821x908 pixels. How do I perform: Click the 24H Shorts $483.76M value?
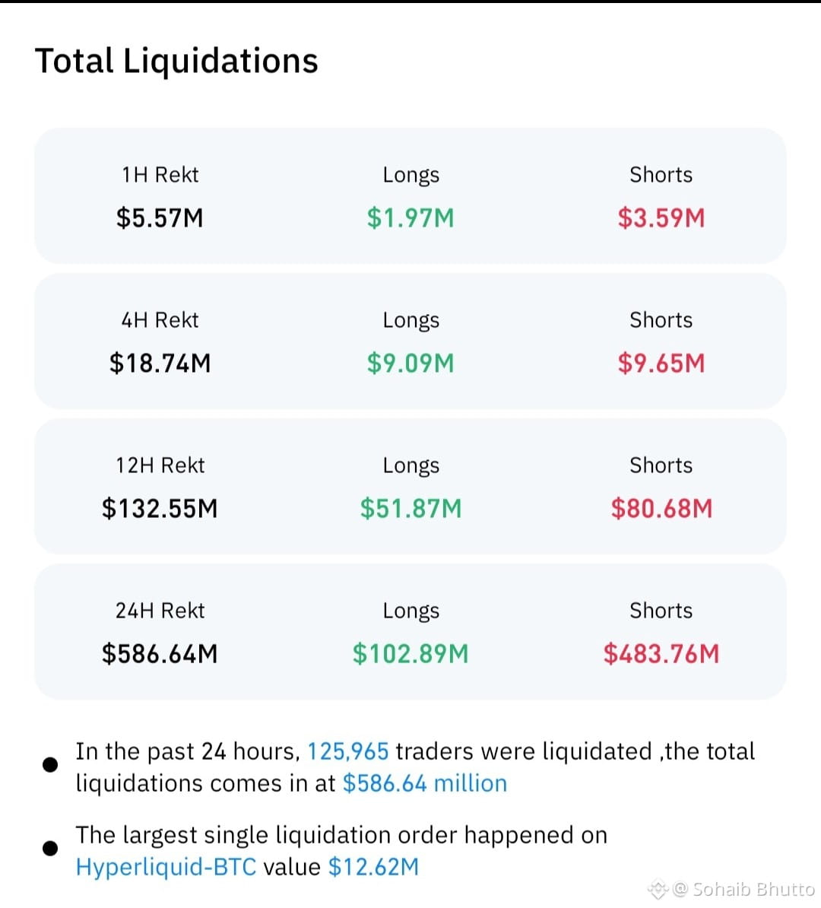pos(661,654)
